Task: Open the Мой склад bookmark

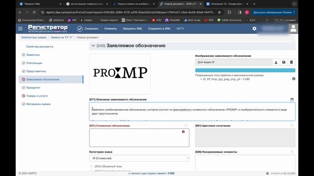Action: click(192, 20)
